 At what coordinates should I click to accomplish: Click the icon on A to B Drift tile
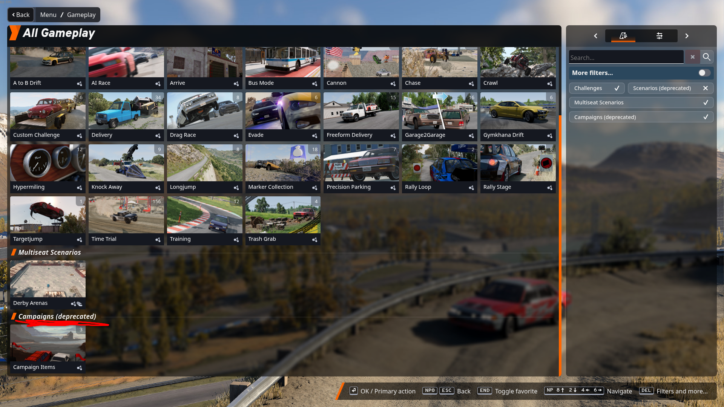point(80,84)
